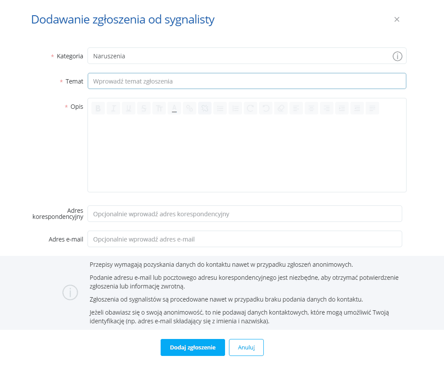
Task: Click the undo icon in toolbar
Action: pos(266,108)
